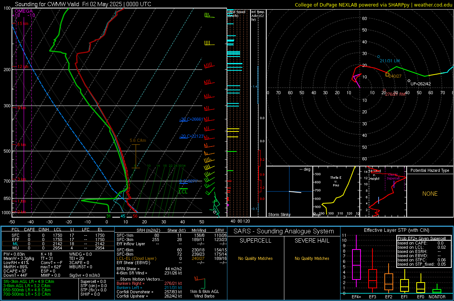This screenshot has width=454, height=301.
Task: Click the 1km & 6km AGL wind barb icon
Action: 200,282
